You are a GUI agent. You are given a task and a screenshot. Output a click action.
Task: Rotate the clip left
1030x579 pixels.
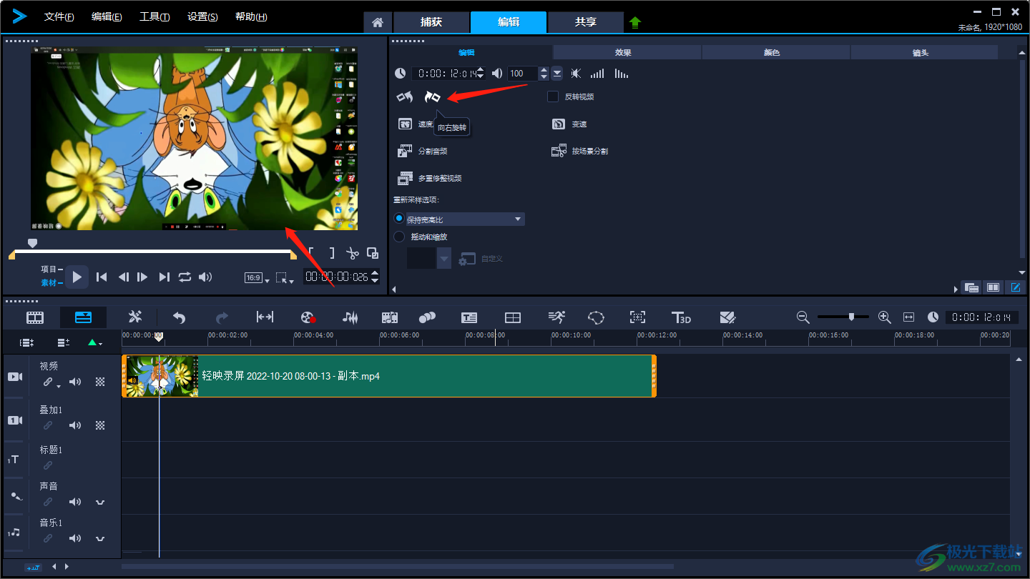tap(405, 96)
